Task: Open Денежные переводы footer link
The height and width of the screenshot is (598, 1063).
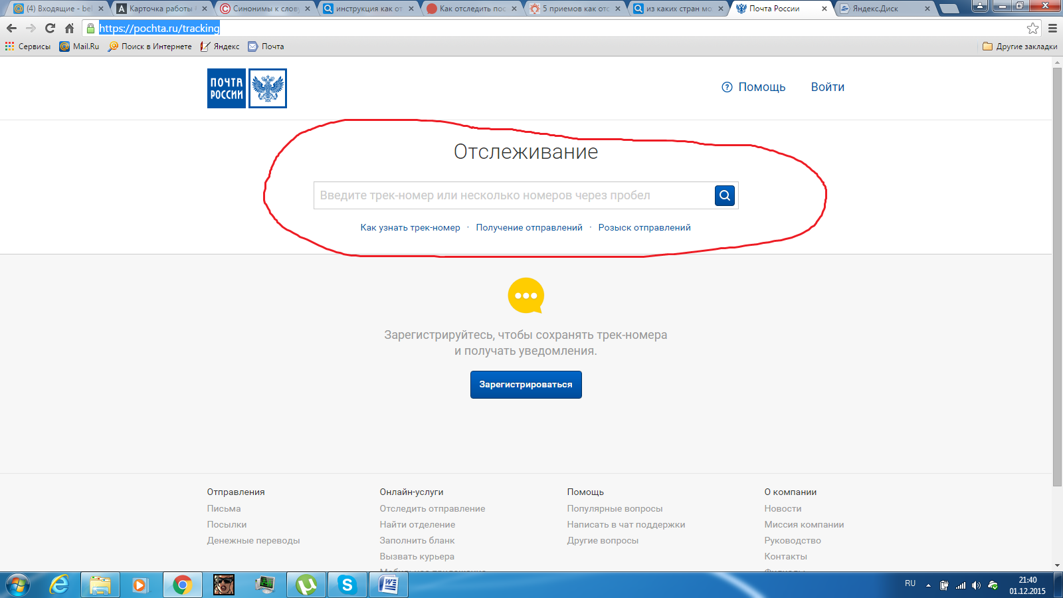Action: tap(253, 540)
